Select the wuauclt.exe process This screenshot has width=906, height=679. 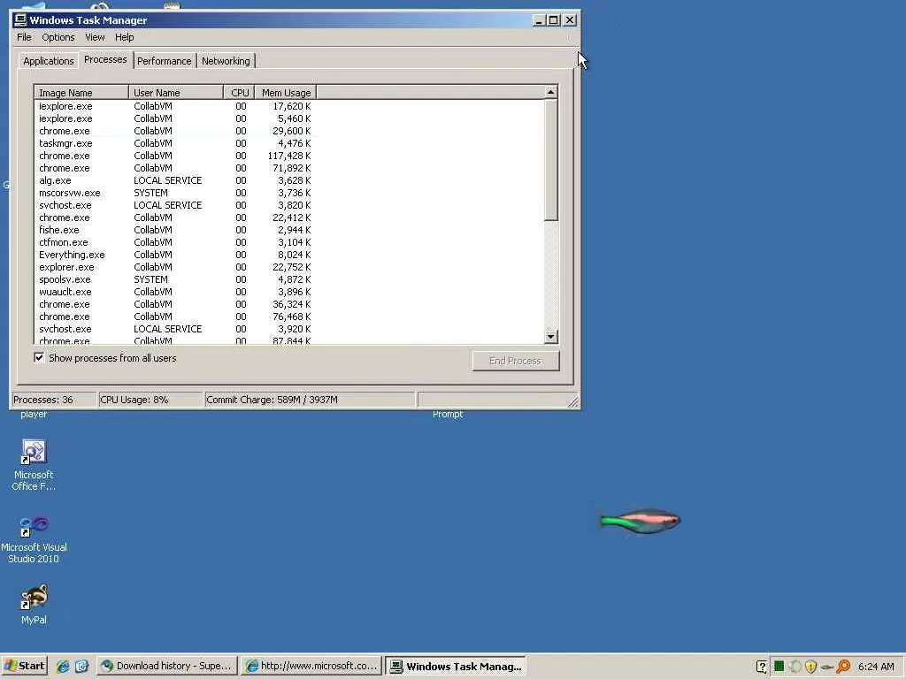click(174, 292)
